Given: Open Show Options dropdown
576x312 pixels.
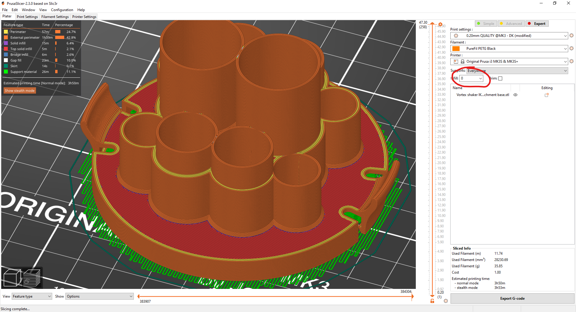Looking at the screenshot, I should pyautogui.click(x=100, y=296).
